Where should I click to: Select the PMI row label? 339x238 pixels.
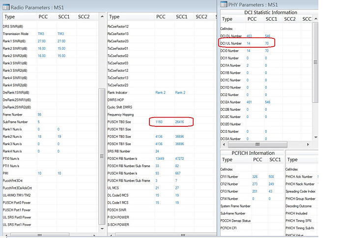pos(5,173)
